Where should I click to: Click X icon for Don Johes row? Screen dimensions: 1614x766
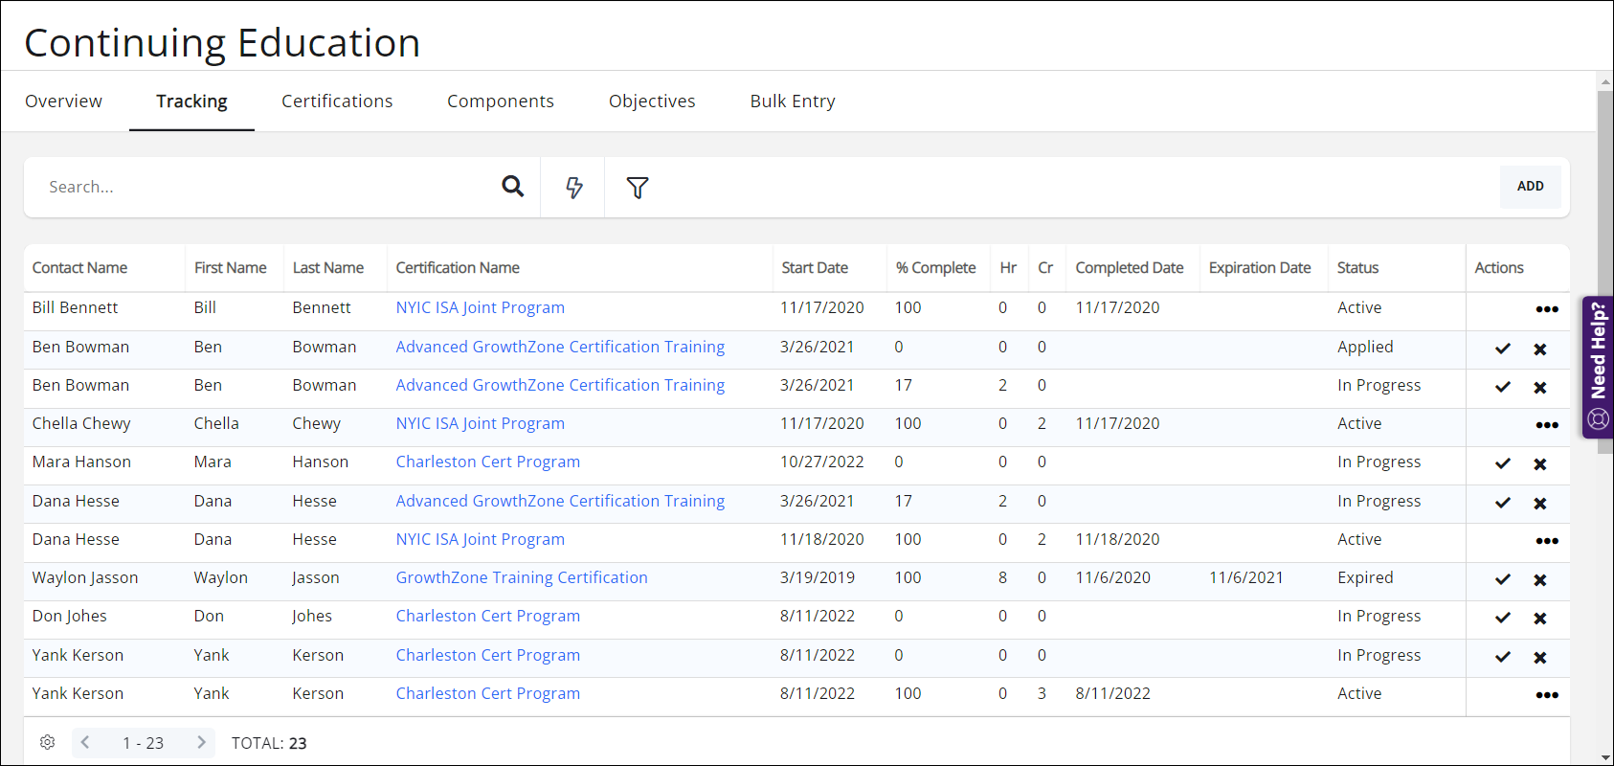(x=1540, y=619)
